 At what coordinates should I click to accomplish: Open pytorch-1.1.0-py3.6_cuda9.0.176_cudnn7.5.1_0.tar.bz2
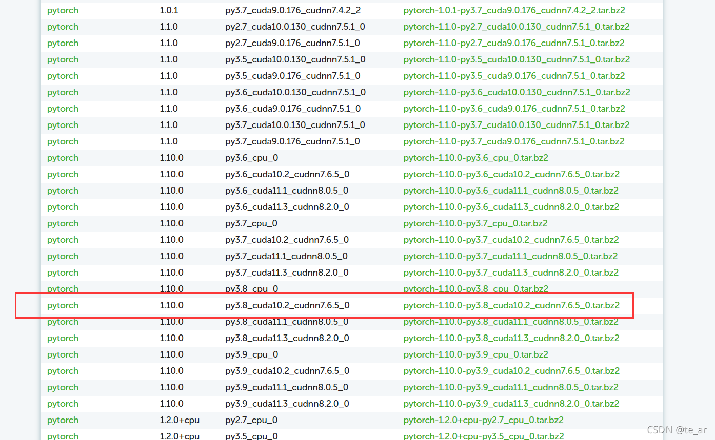514,109
